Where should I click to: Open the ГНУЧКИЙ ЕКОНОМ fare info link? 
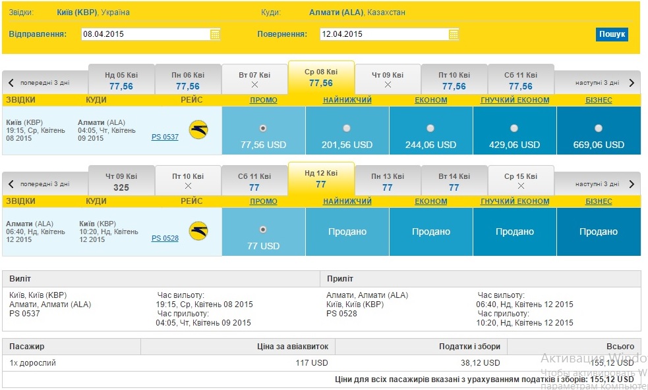515,100
